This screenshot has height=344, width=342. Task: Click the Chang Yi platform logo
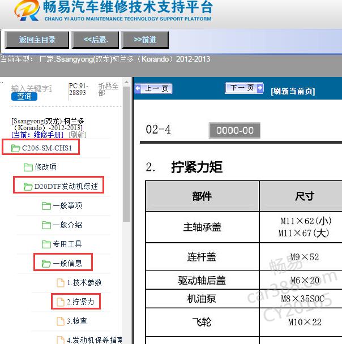pyautogui.click(x=27, y=11)
